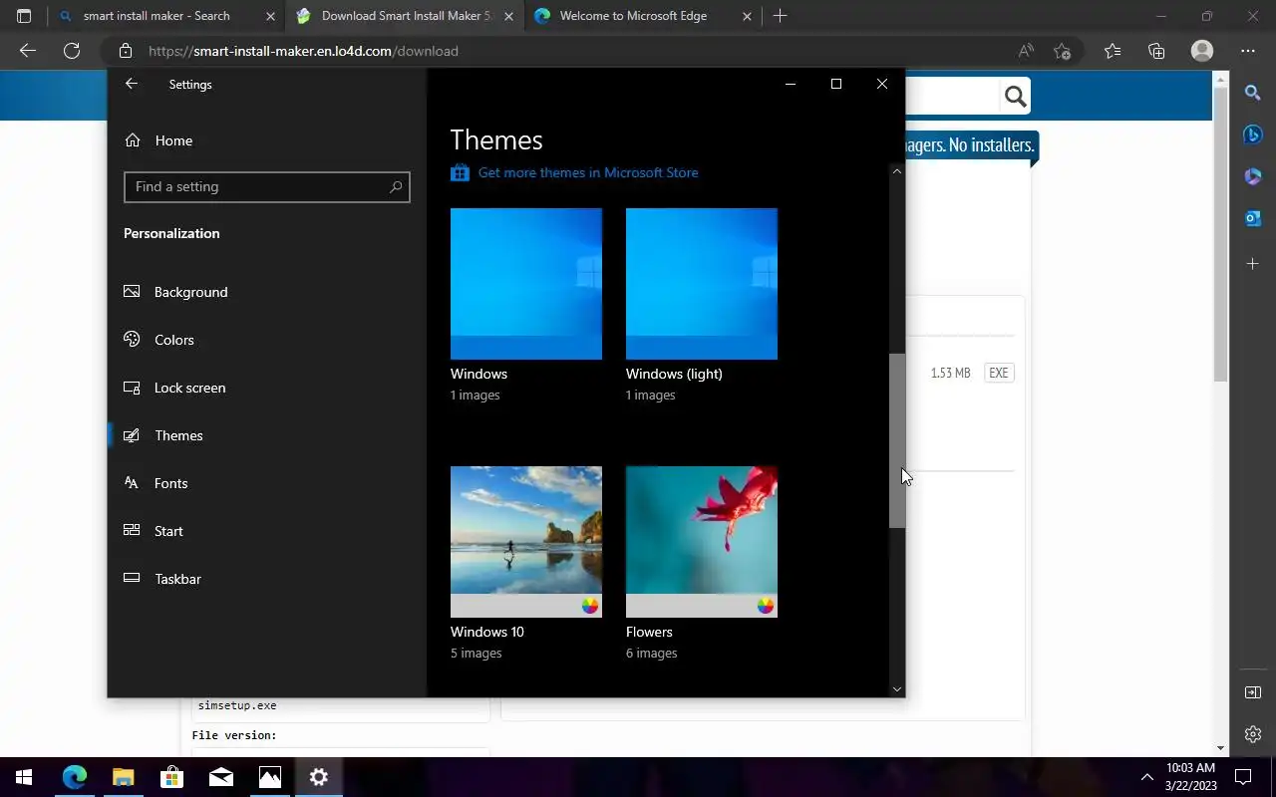Screen dimensions: 1276x797
Task: Apply the Windows theme thumbnail
Action: tap(526, 284)
